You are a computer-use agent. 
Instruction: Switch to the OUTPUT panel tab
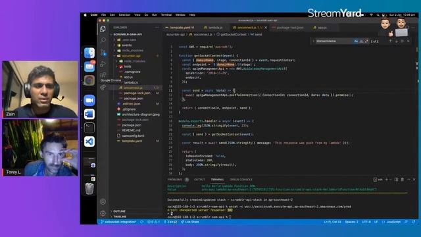click(x=199, y=180)
